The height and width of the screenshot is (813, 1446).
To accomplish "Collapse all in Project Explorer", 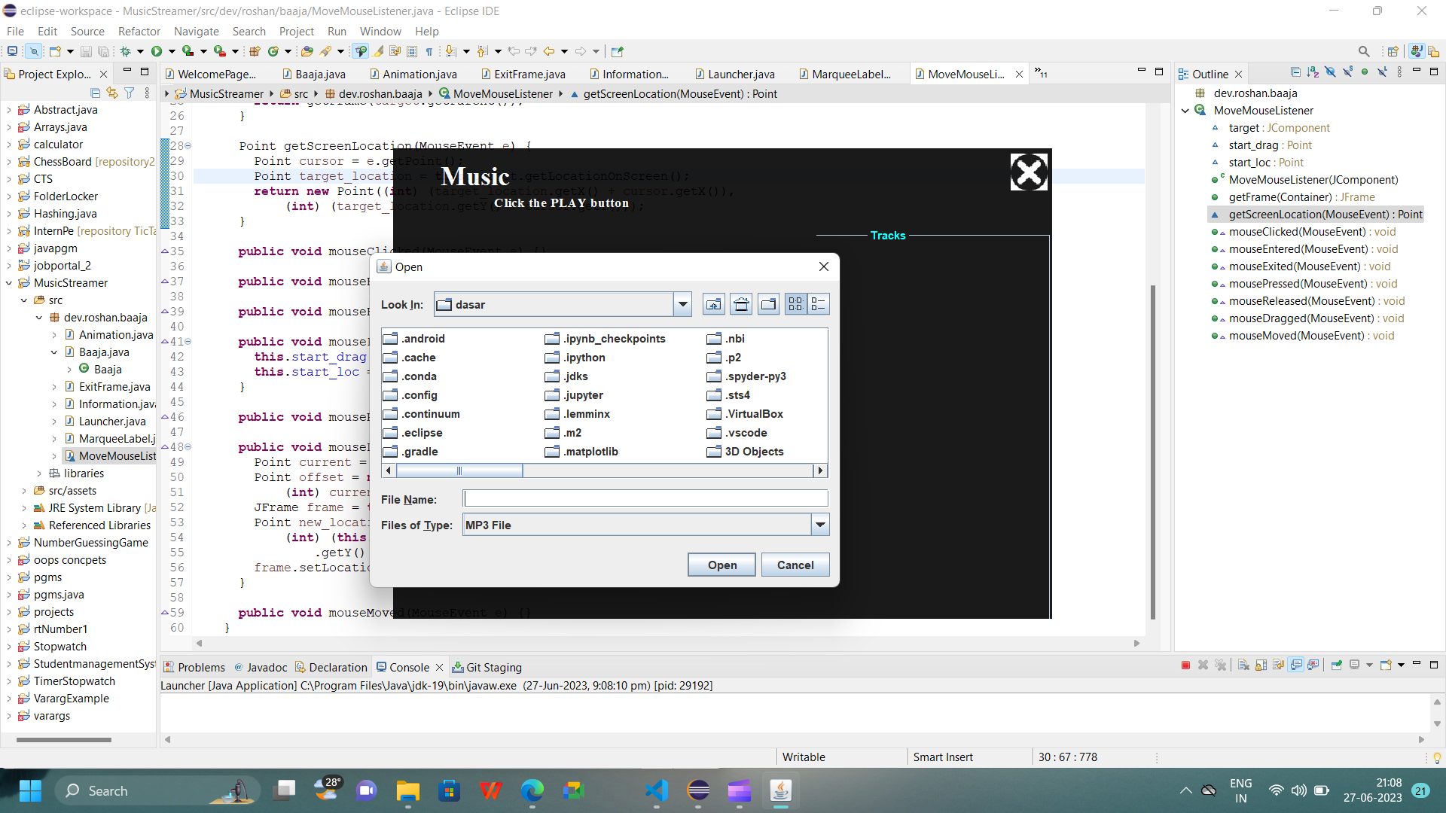I will (95, 93).
